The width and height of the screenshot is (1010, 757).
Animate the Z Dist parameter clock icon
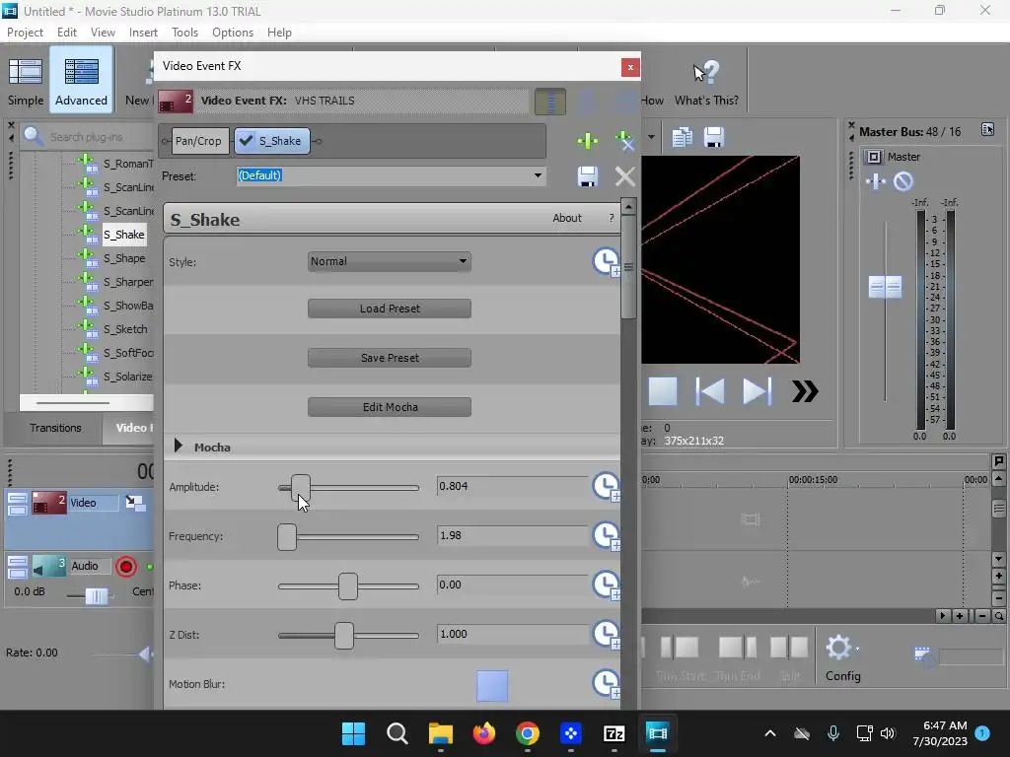click(607, 635)
